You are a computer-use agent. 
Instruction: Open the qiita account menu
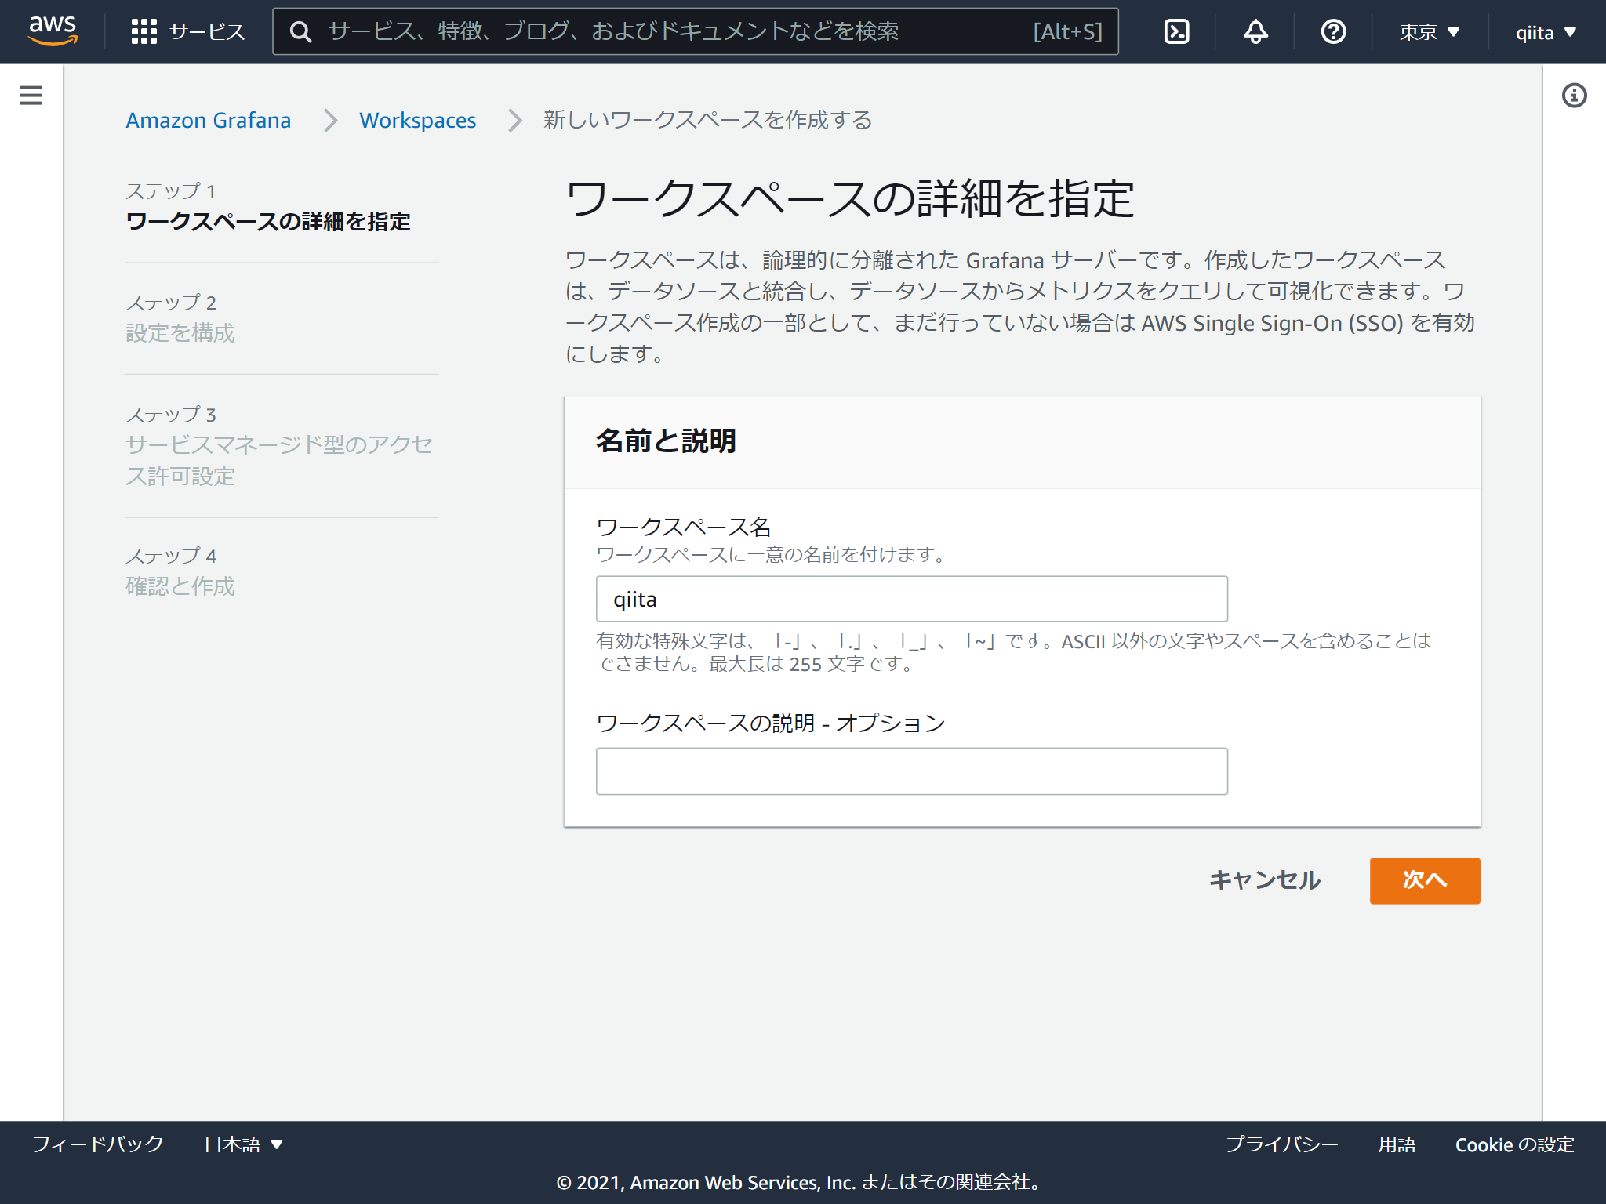(1543, 31)
